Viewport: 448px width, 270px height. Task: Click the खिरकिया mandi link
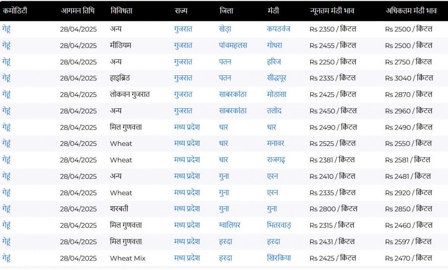click(x=279, y=258)
